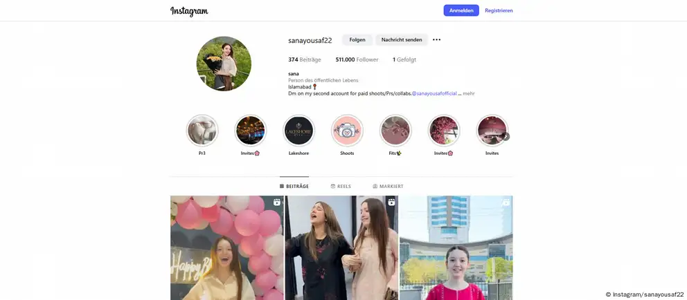The width and height of the screenshot is (687, 300).
Task: Click the Anmelden button
Action: tap(461, 10)
